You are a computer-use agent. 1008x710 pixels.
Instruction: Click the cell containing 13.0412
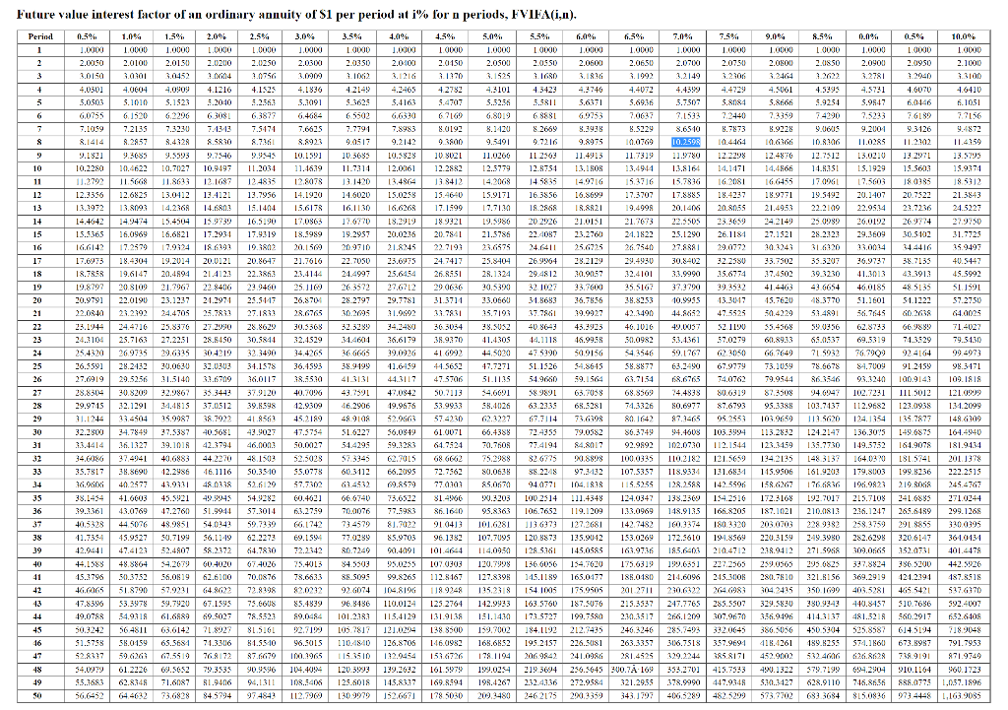coord(175,195)
